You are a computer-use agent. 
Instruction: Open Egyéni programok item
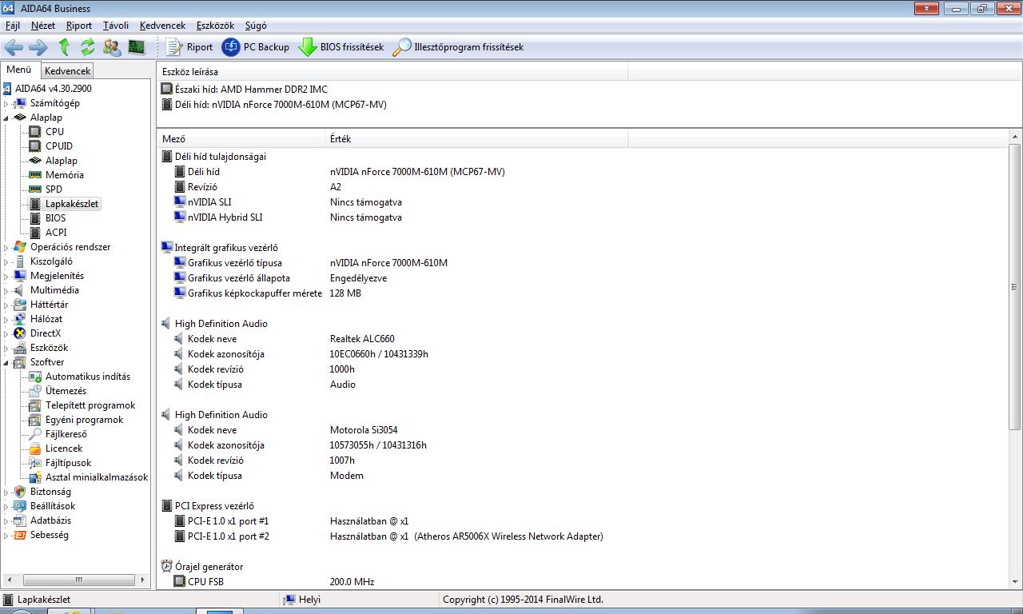click(x=85, y=420)
